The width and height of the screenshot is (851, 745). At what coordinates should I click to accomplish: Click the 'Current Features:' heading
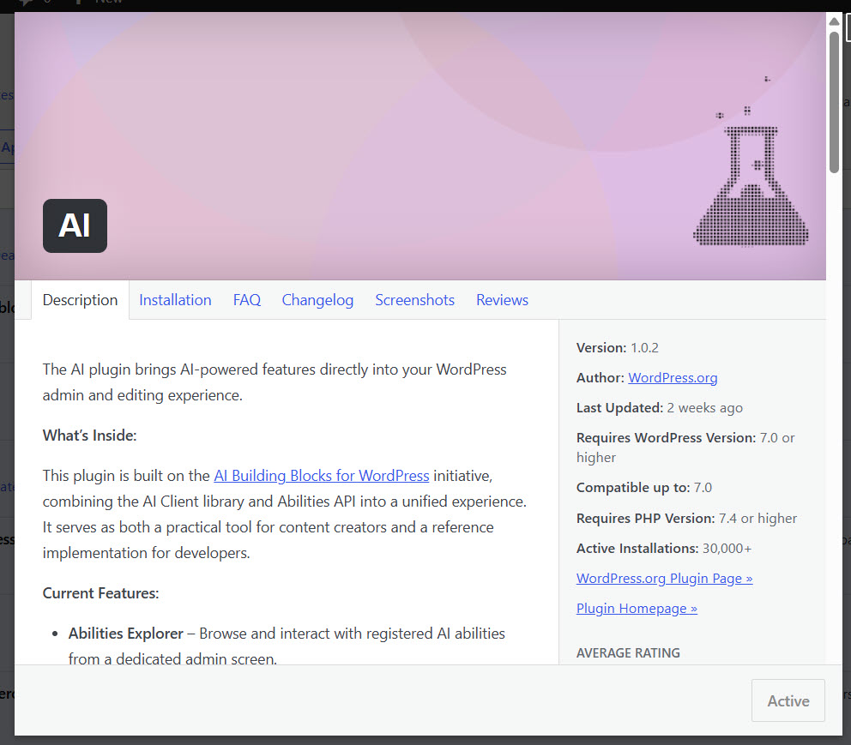tap(101, 593)
